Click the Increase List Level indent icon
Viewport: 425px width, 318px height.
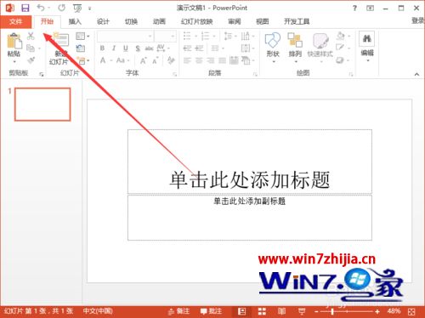[x=199, y=48]
